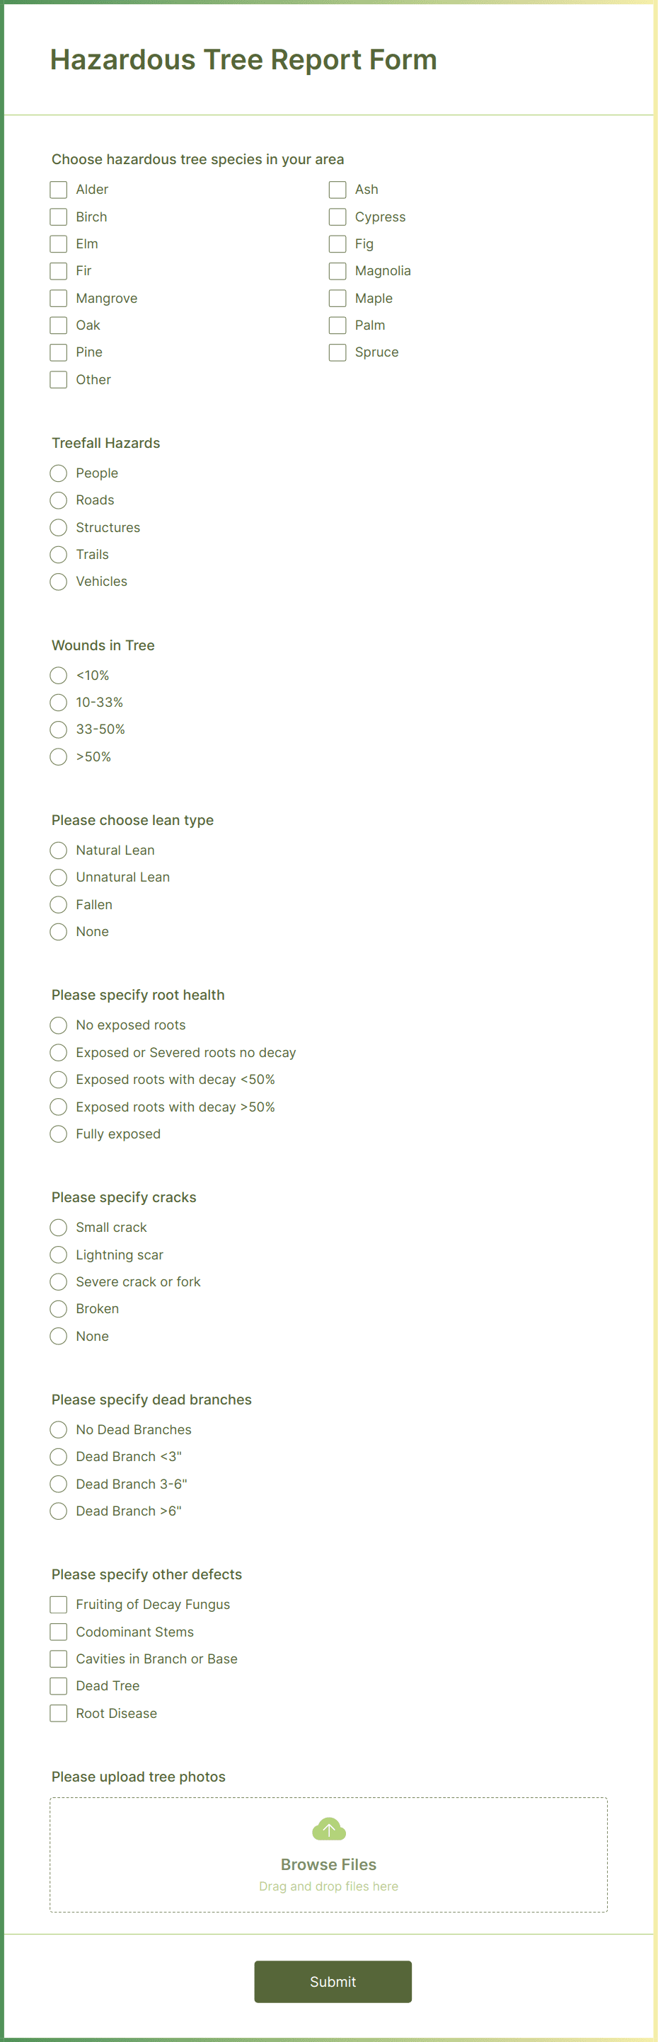Enable the Other species checkbox
Viewport: 658px width, 2042px height.
[x=58, y=380]
